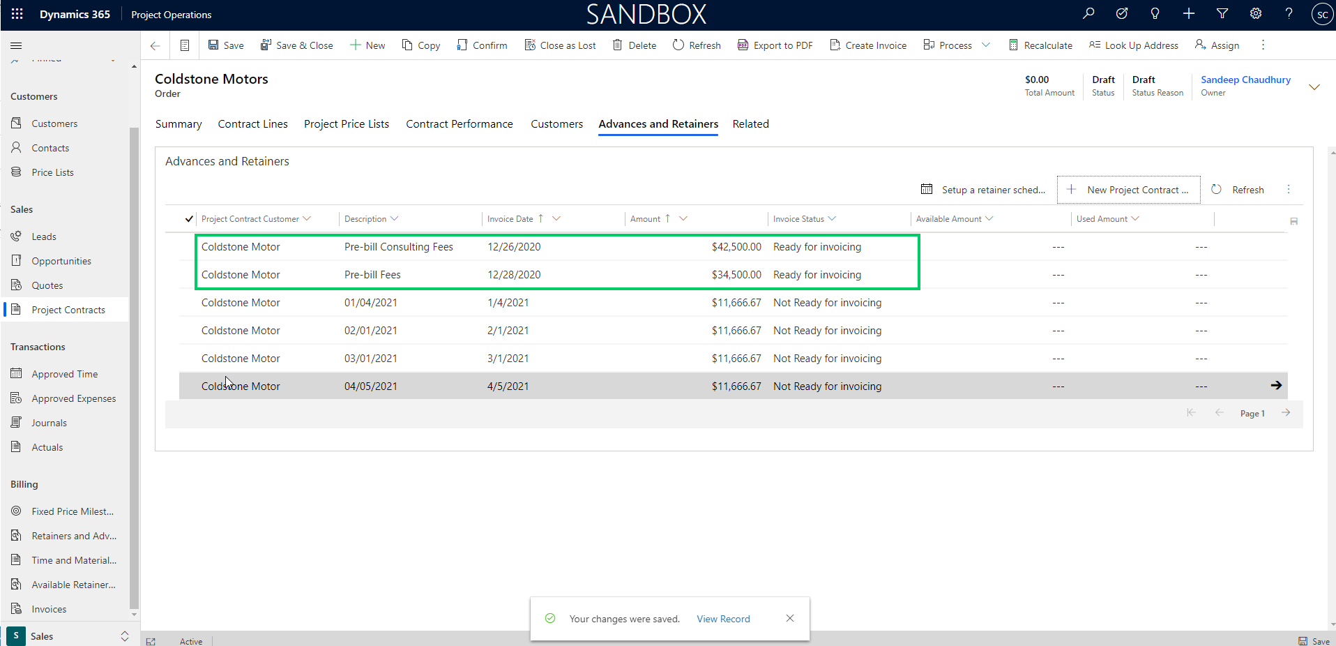Select the 04/05/2021 Coldstone Motor row

(241, 386)
